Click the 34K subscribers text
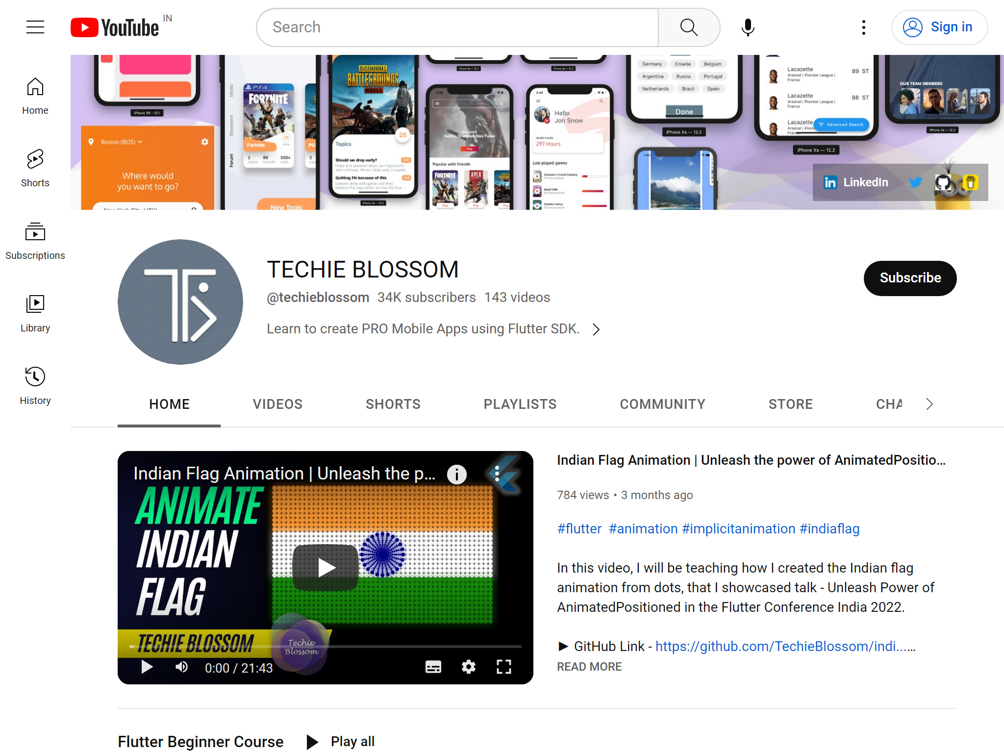The width and height of the screenshot is (1004, 753). (x=427, y=297)
